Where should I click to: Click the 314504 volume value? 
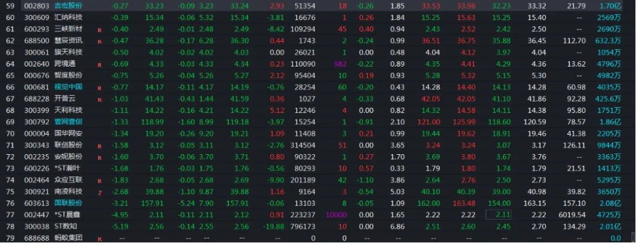pyautogui.click(x=303, y=145)
